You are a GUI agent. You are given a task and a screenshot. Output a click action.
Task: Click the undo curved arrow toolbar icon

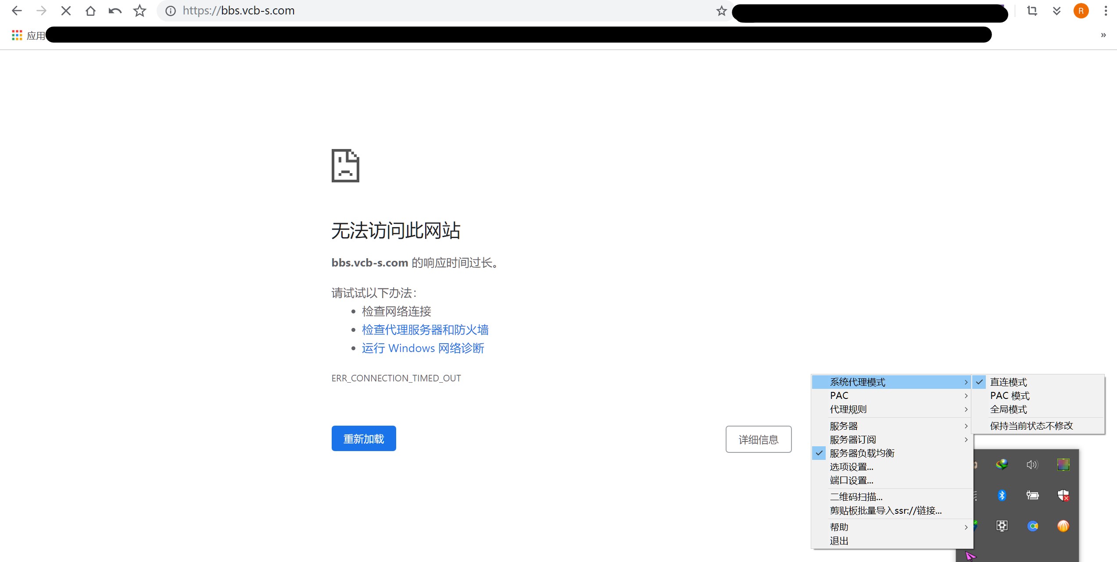pyautogui.click(x=115, y=11)
